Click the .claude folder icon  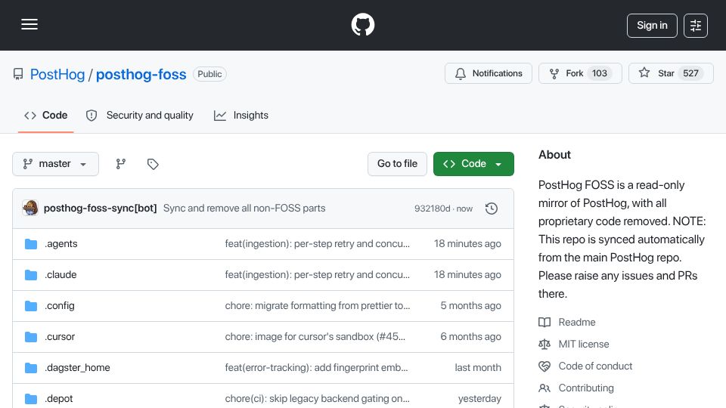click(x=31, y=275)
